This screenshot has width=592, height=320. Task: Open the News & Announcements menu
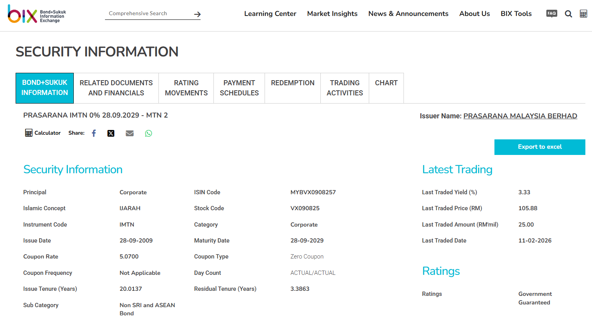pyautogui.click(x=408, y=14)
